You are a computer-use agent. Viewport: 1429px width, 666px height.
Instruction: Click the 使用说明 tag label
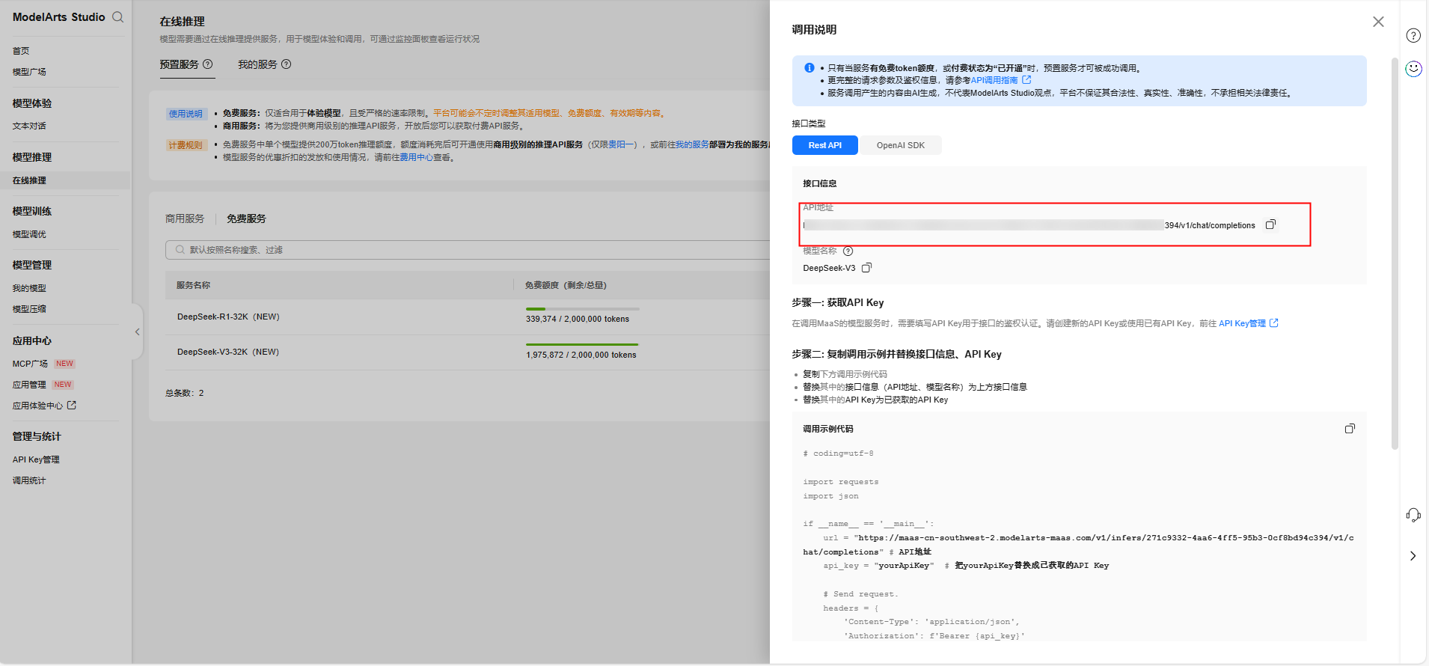(186, 114)
